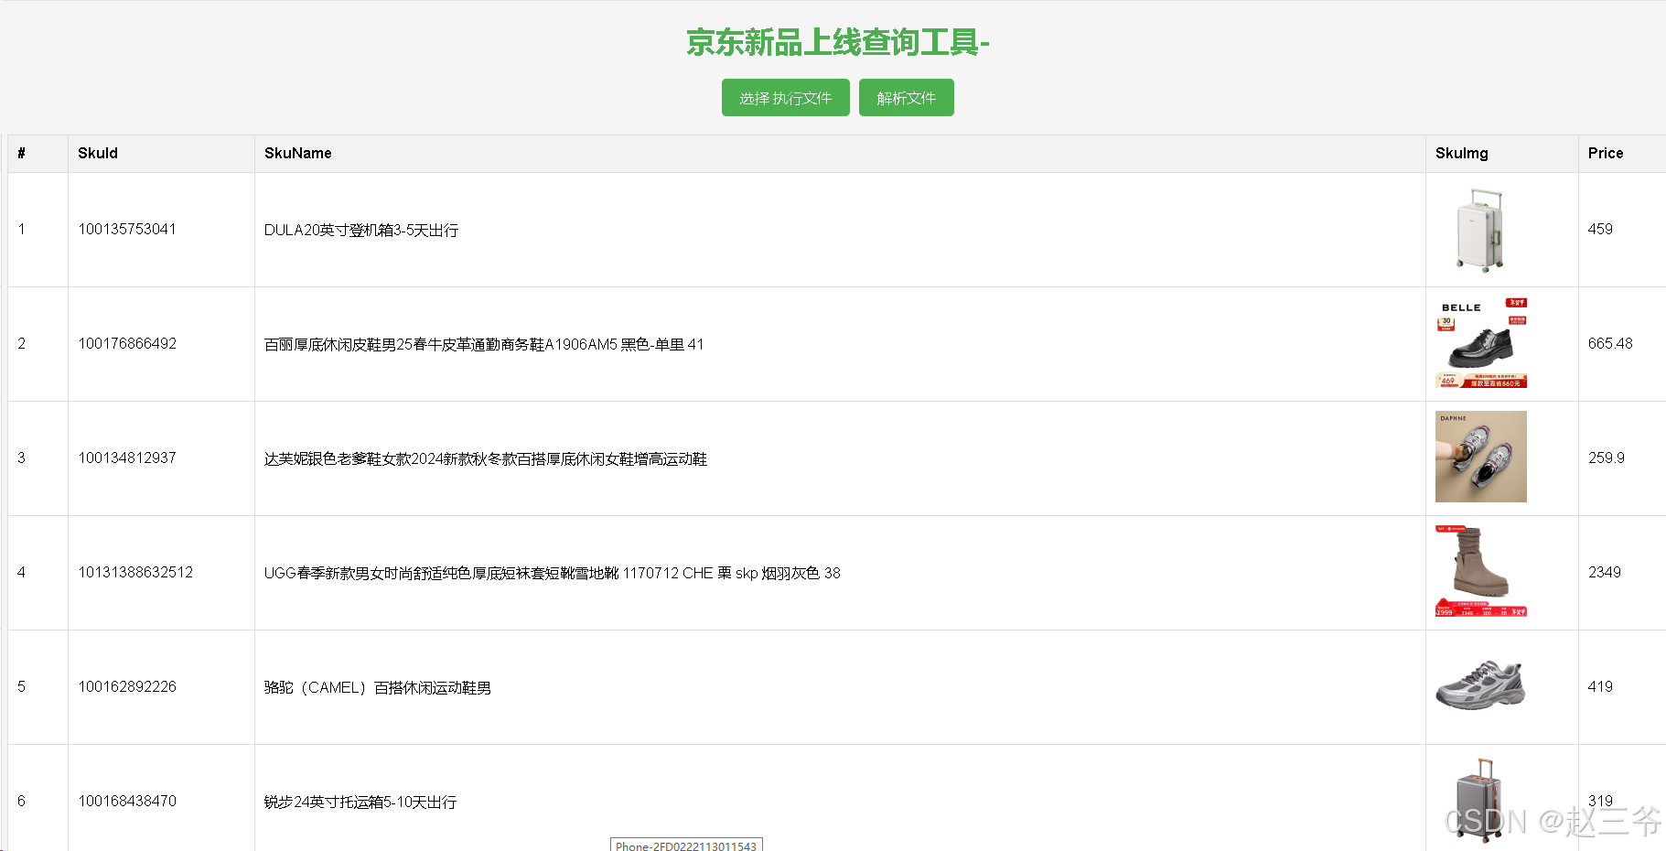Click the price 419
Image resolution: width=1666 pixels, height=851 pixels.
coord(1600,686)
